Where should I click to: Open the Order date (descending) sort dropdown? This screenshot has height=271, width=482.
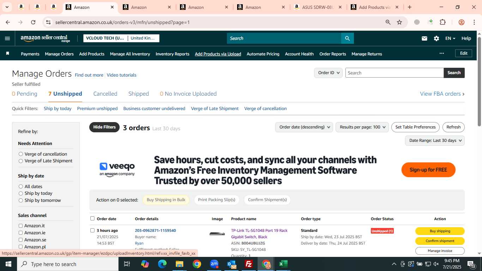click(x=304, y=127)
